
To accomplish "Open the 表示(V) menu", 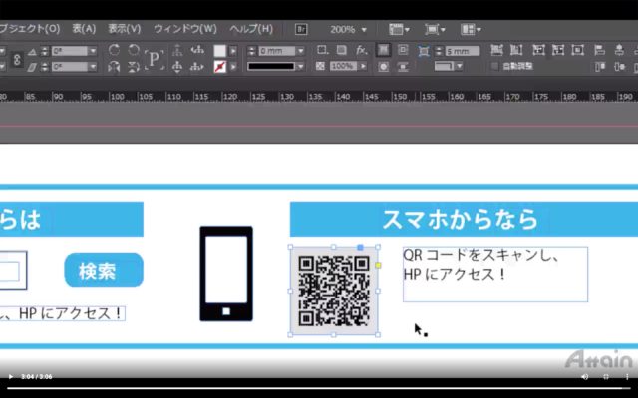I will coord(124,29).
